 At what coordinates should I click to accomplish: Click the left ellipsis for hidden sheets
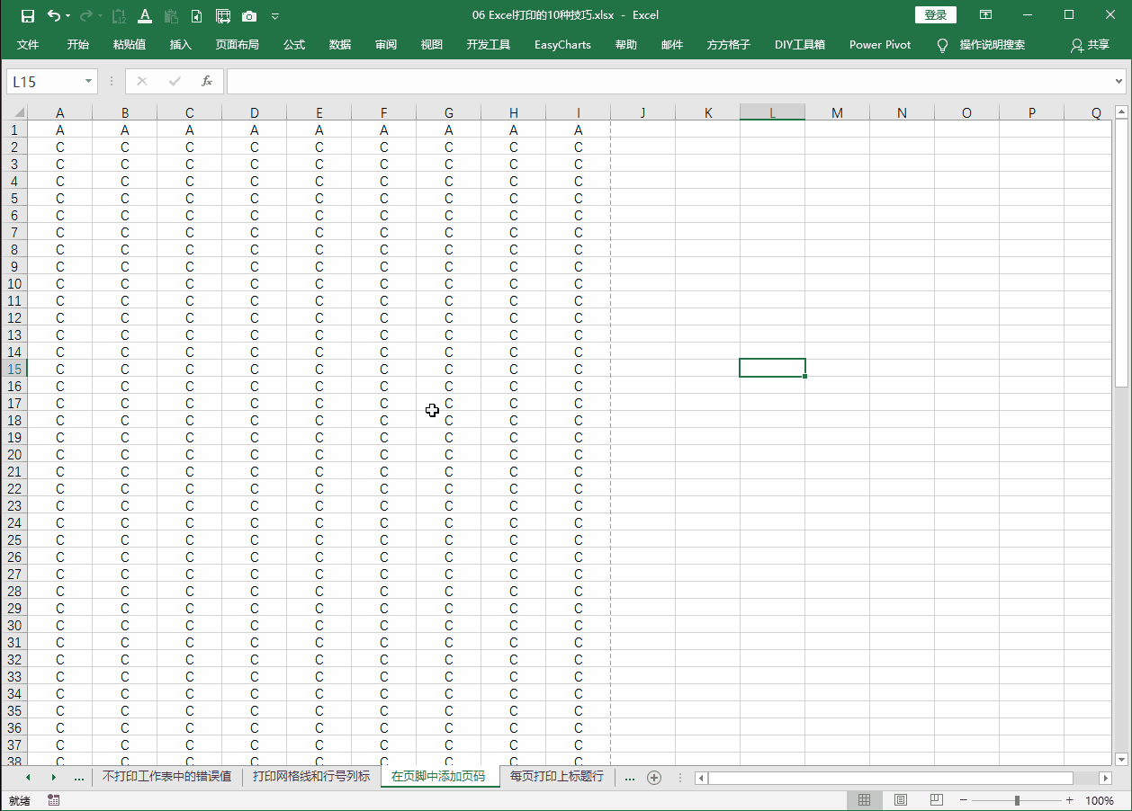pyautogui.click(x=79, y=777)
